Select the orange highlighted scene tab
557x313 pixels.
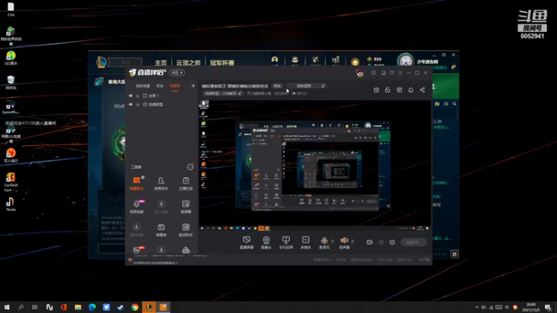(175, 86)
